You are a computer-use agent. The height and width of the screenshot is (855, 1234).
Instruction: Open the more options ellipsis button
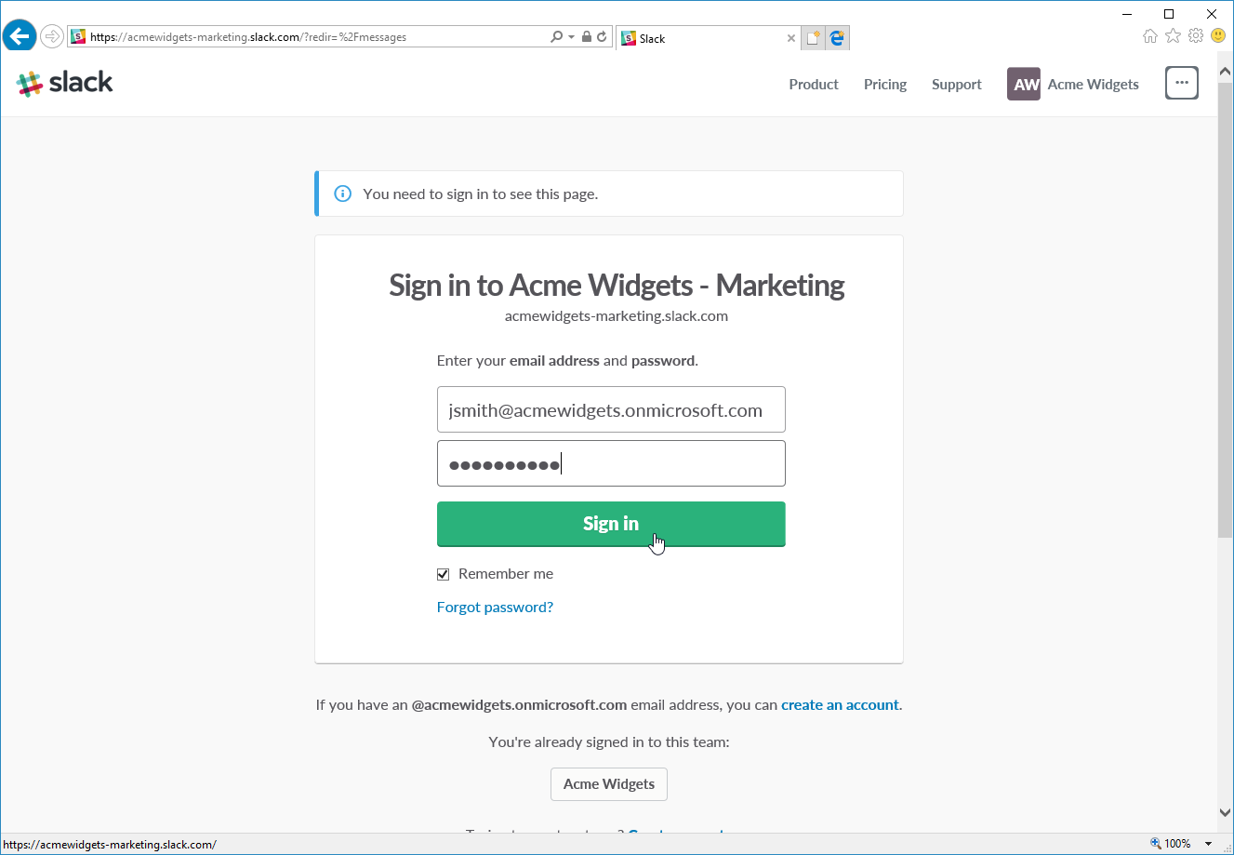coord(1182,83)
